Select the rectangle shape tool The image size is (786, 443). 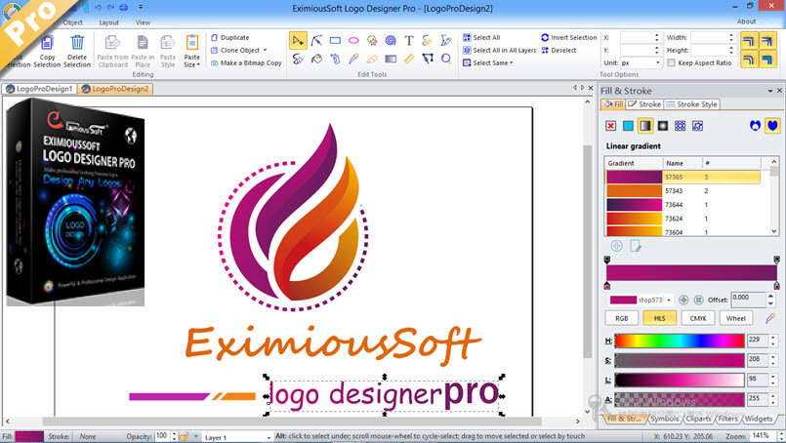(335, 41)
